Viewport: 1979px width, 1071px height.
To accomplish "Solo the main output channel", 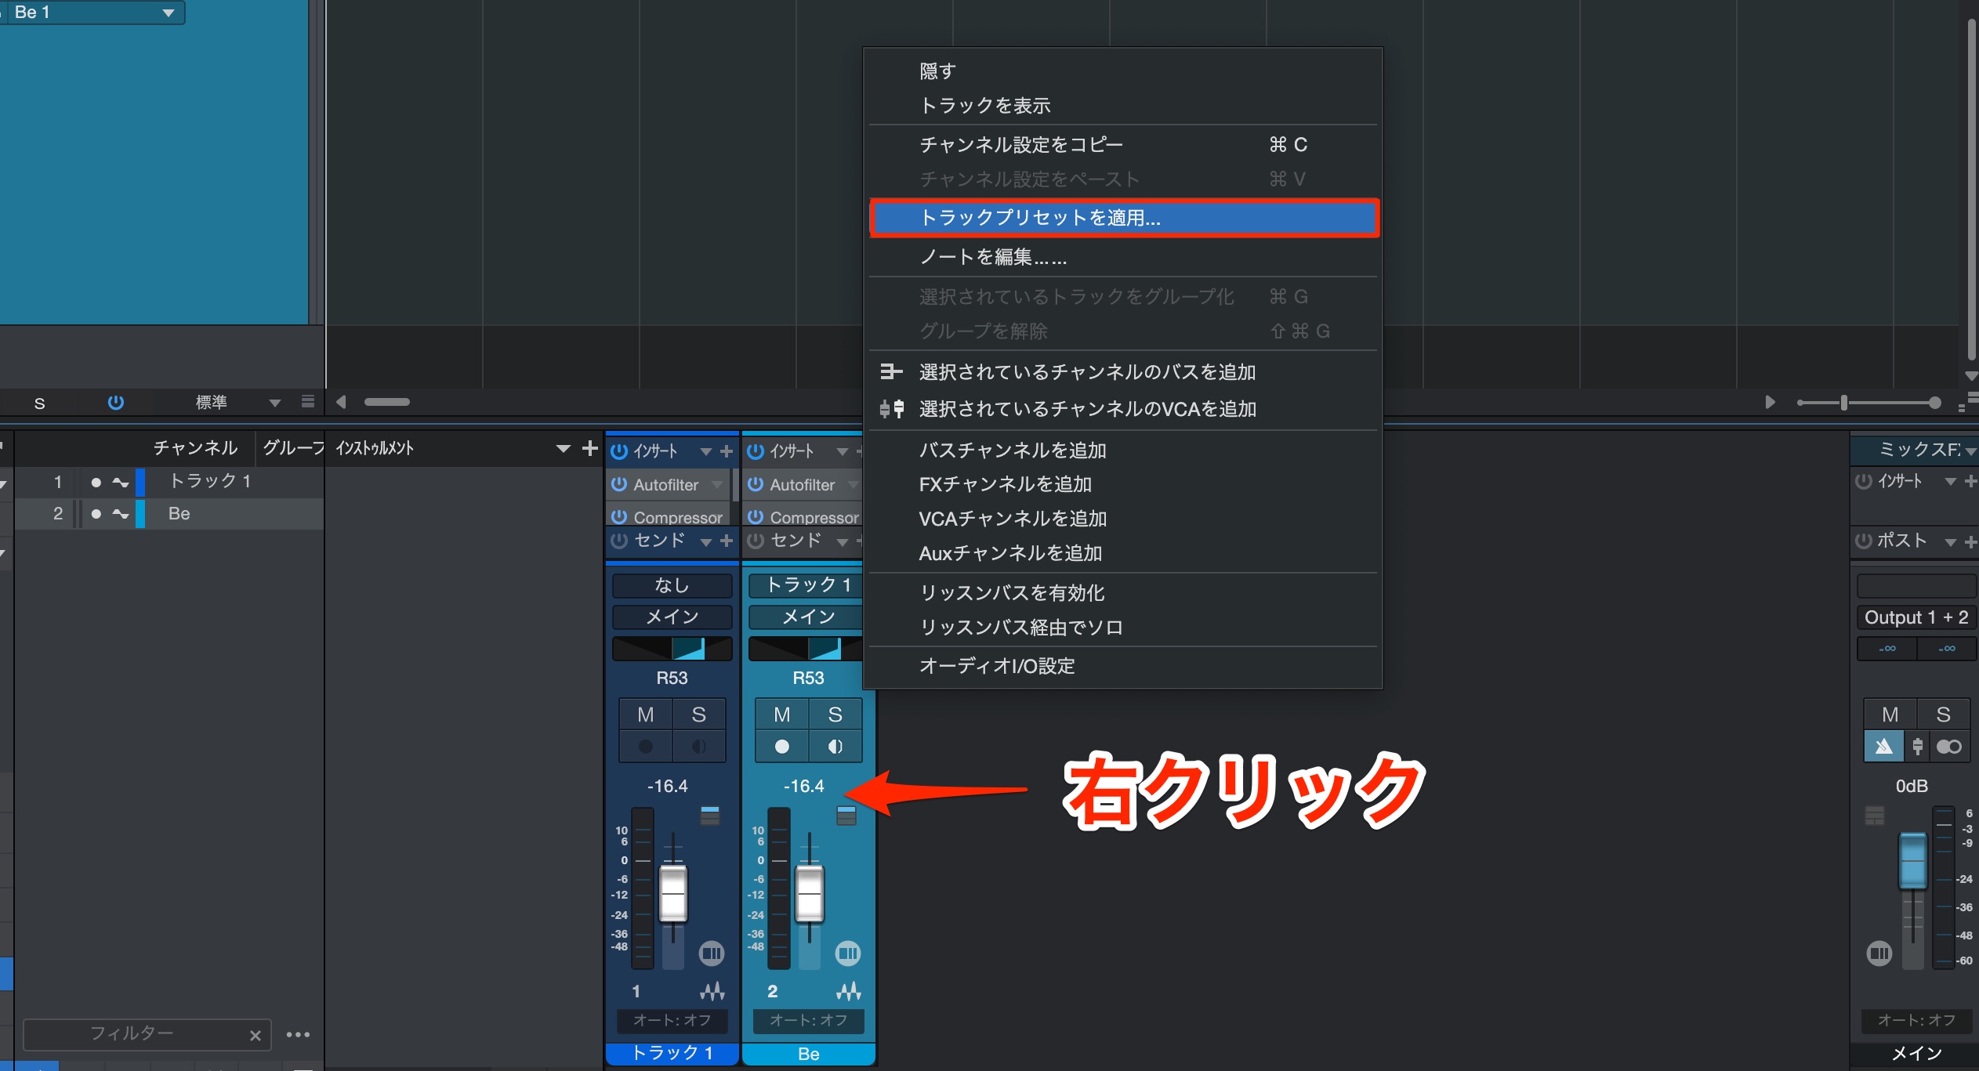I will [1944, 715].
